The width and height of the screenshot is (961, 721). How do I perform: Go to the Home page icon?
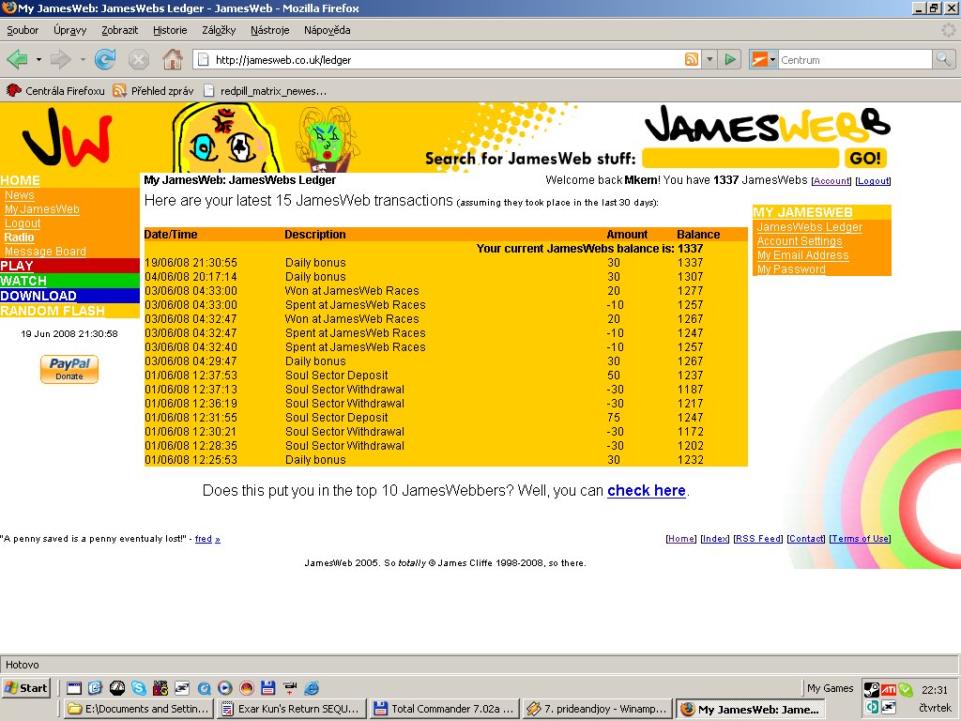(x=173, y=59)
